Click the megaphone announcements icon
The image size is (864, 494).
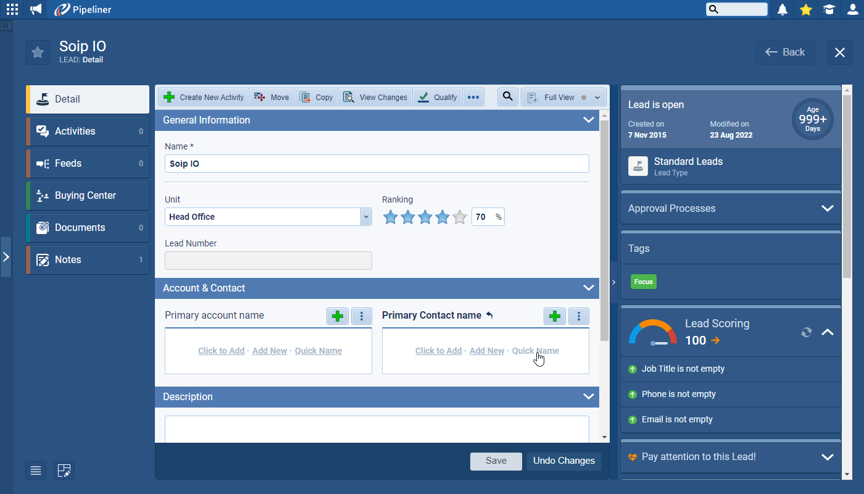(36, 9)
